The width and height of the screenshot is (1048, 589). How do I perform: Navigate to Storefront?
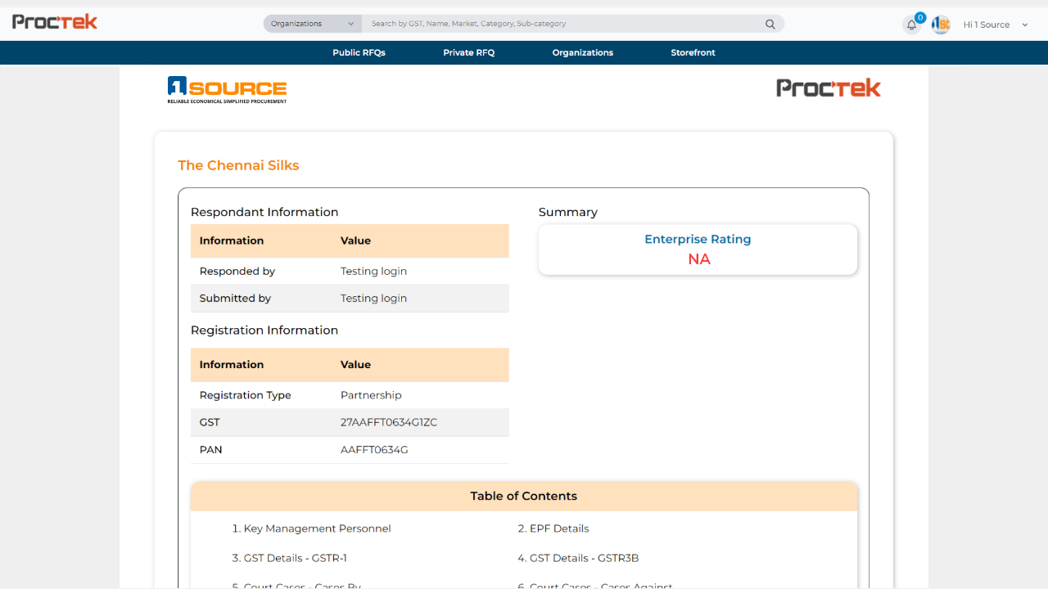click(x=693, y=52)
